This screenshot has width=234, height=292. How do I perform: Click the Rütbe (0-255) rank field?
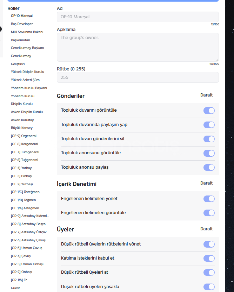(x=138, y=77)
